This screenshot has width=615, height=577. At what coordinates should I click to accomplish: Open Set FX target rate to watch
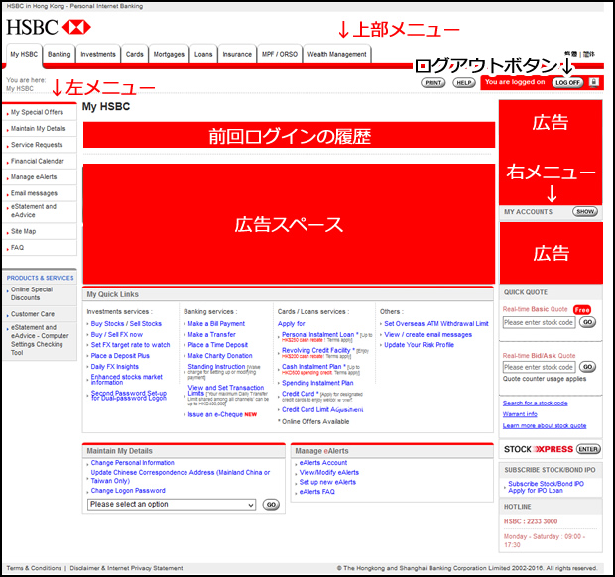point(130,345)
